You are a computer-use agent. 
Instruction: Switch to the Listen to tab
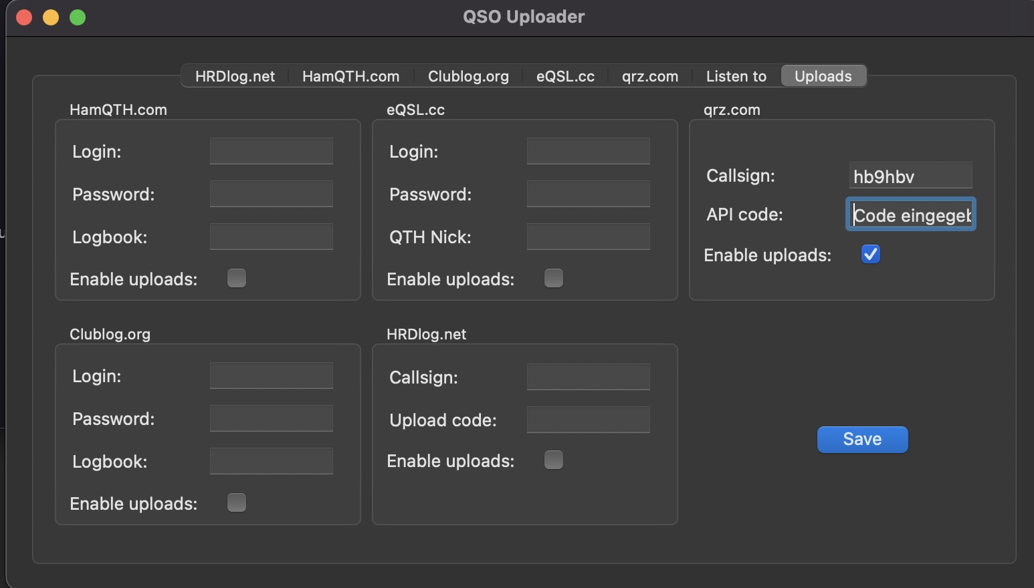tap(736, 76)
